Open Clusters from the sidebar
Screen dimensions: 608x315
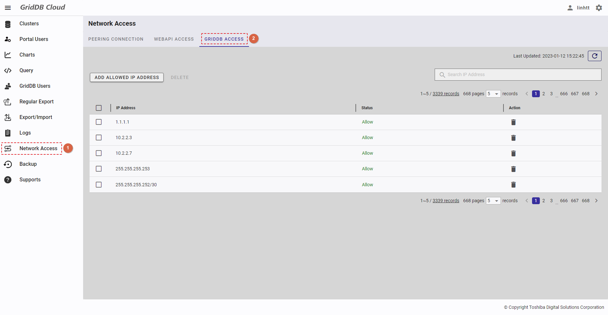pos(29,24)
